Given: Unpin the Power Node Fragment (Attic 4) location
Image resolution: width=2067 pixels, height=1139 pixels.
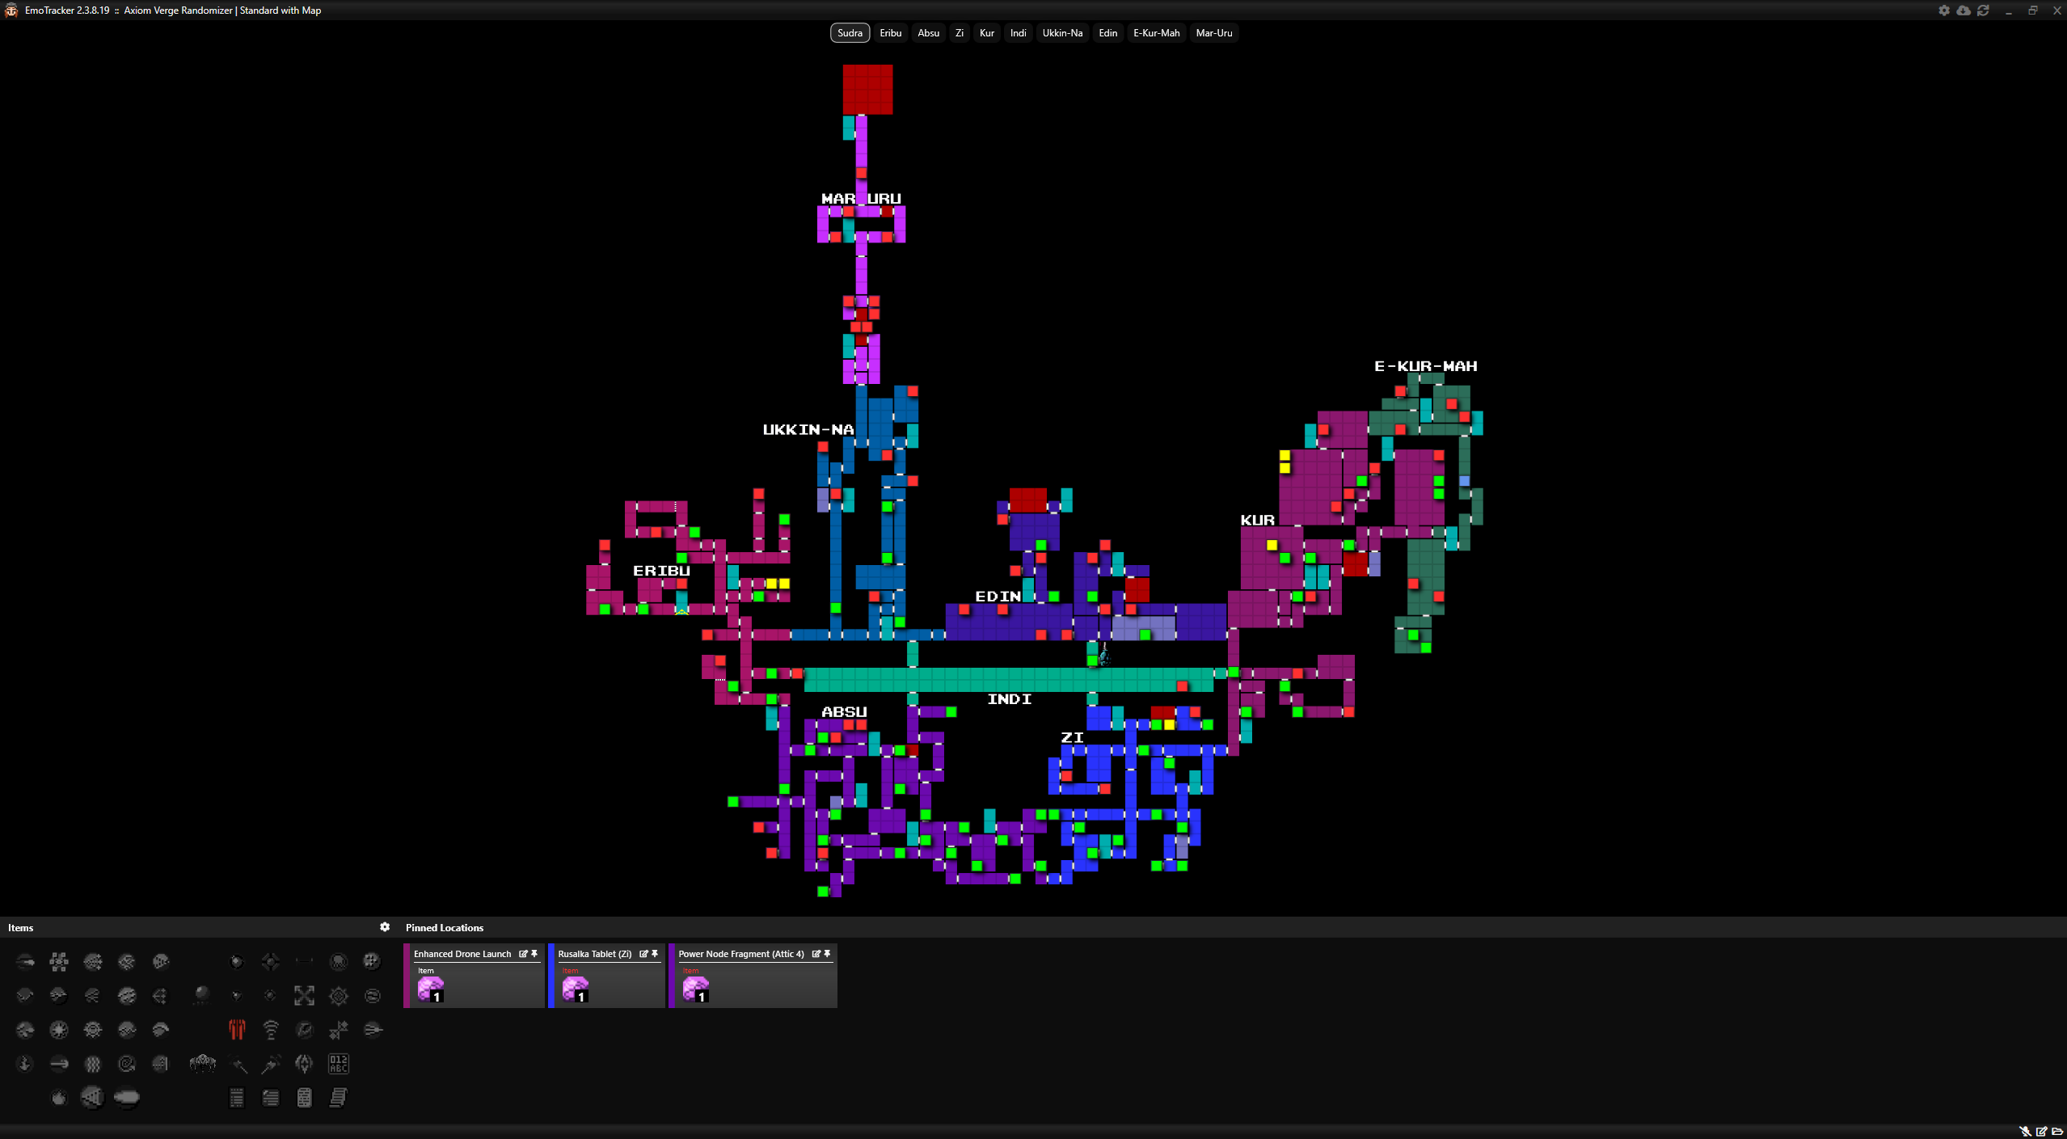Looking at the screenshot, I should click(827, 954).
